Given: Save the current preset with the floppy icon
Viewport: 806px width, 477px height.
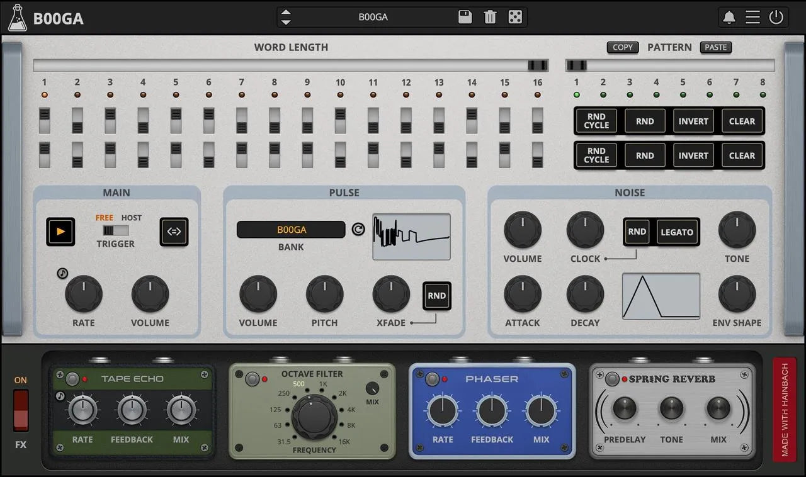Looking at the screenshot, I should point(465,16).
